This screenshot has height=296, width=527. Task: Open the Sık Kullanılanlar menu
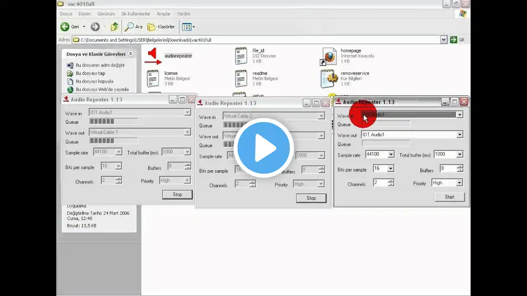coord(135,14)
